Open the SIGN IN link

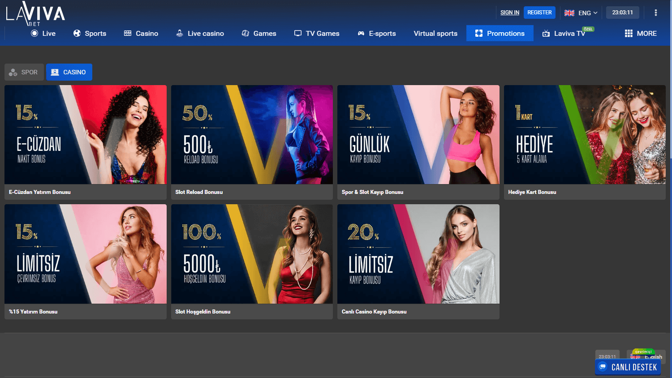click(x=509, y=13)
